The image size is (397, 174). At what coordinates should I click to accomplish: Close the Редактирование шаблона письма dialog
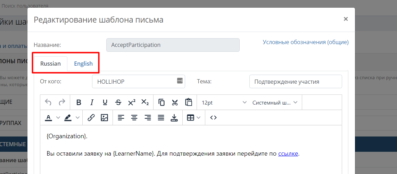coord(346,19)
